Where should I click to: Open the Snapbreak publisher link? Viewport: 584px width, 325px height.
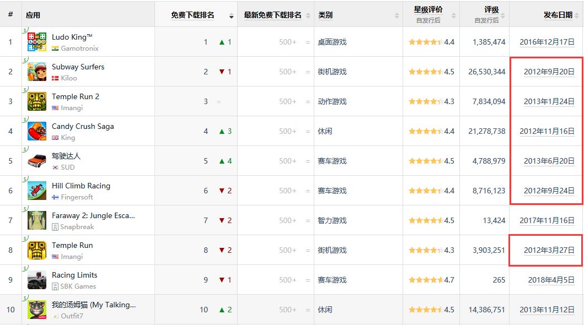coord(77,227)
